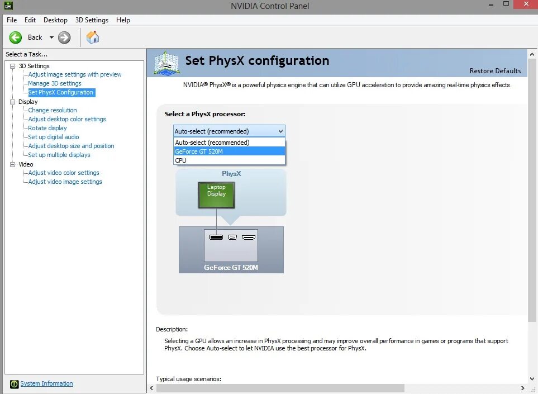Go to the Home page icon

coord(93,37)
